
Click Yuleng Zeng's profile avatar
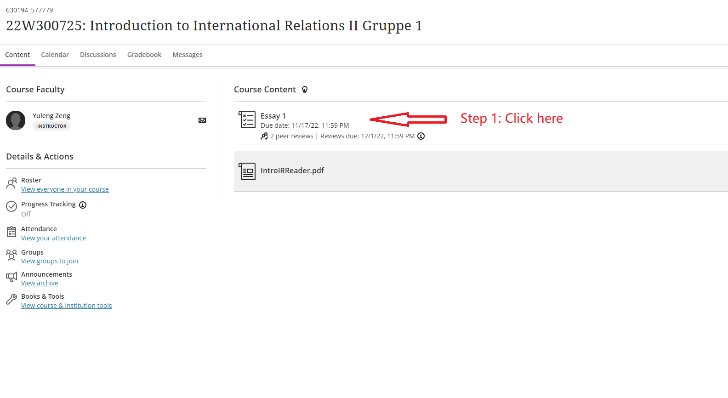(16, 120)
